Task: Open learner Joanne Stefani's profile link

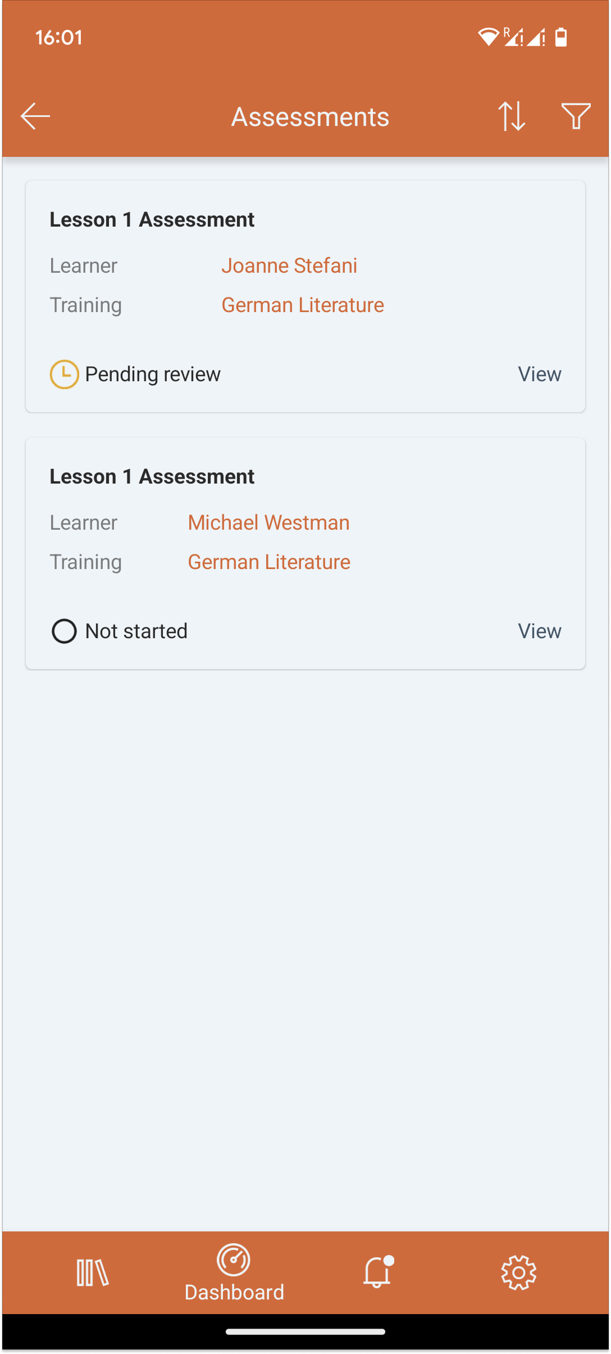Action: [x=289, y=265]
